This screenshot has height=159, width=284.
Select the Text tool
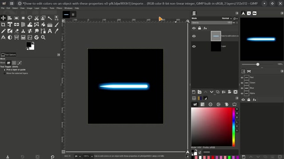point(50,31)
